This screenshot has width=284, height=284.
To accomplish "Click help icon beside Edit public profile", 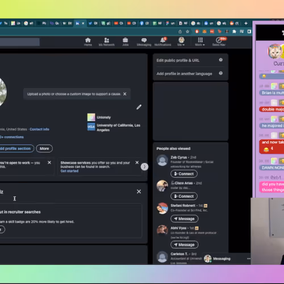I will pyautogui.click(x=221, y=60).
